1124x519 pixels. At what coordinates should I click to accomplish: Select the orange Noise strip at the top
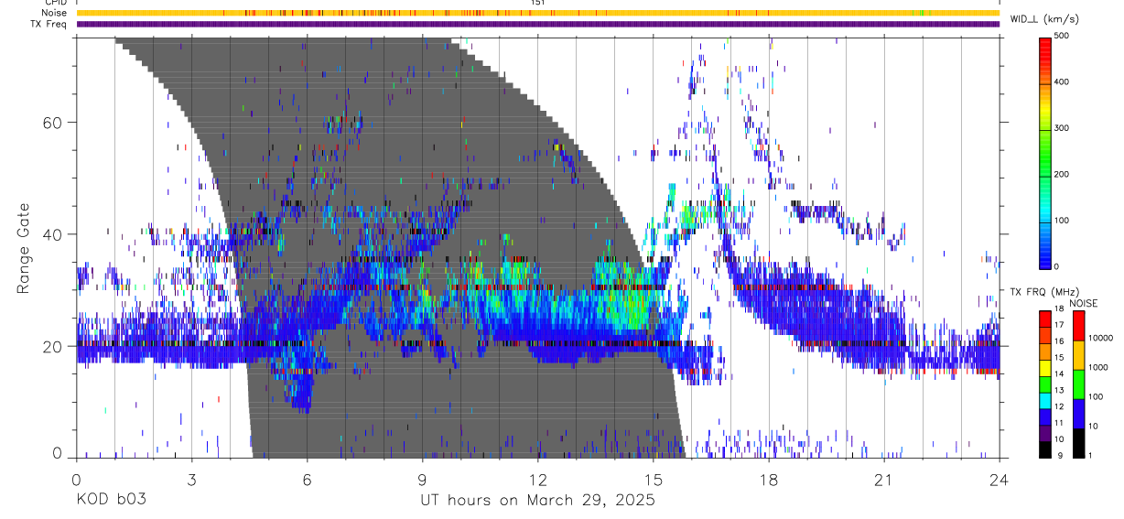[538, 13]
